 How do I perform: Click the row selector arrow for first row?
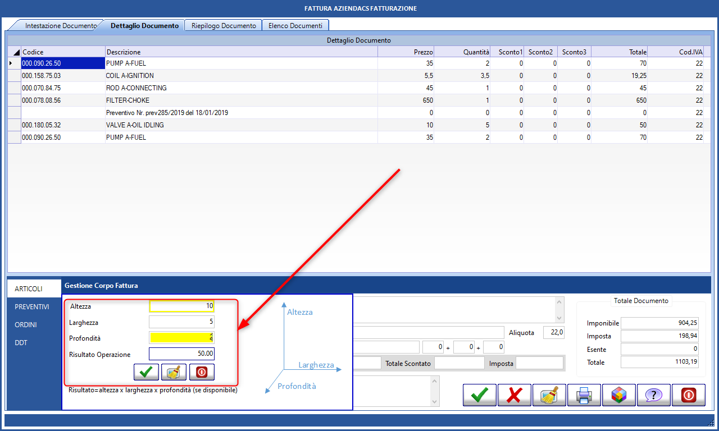click(14, 63)
